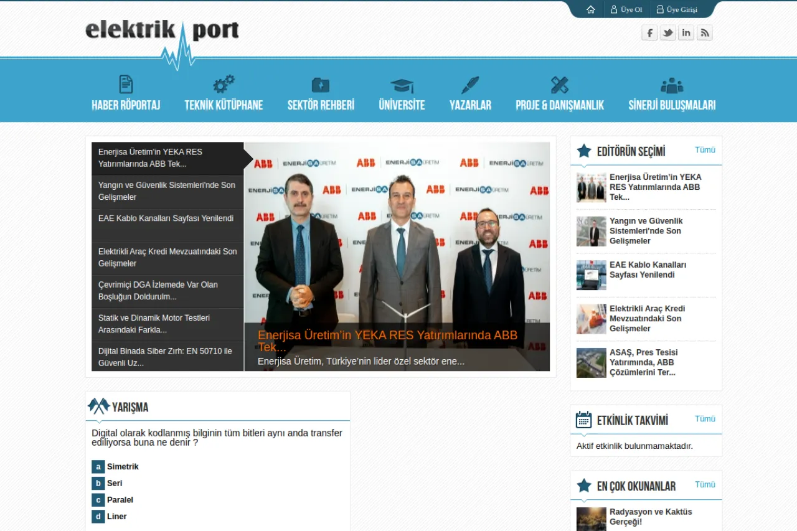Click the Teknik Kütüphane gears icon

pyautogui.click(x=224, y=84)
